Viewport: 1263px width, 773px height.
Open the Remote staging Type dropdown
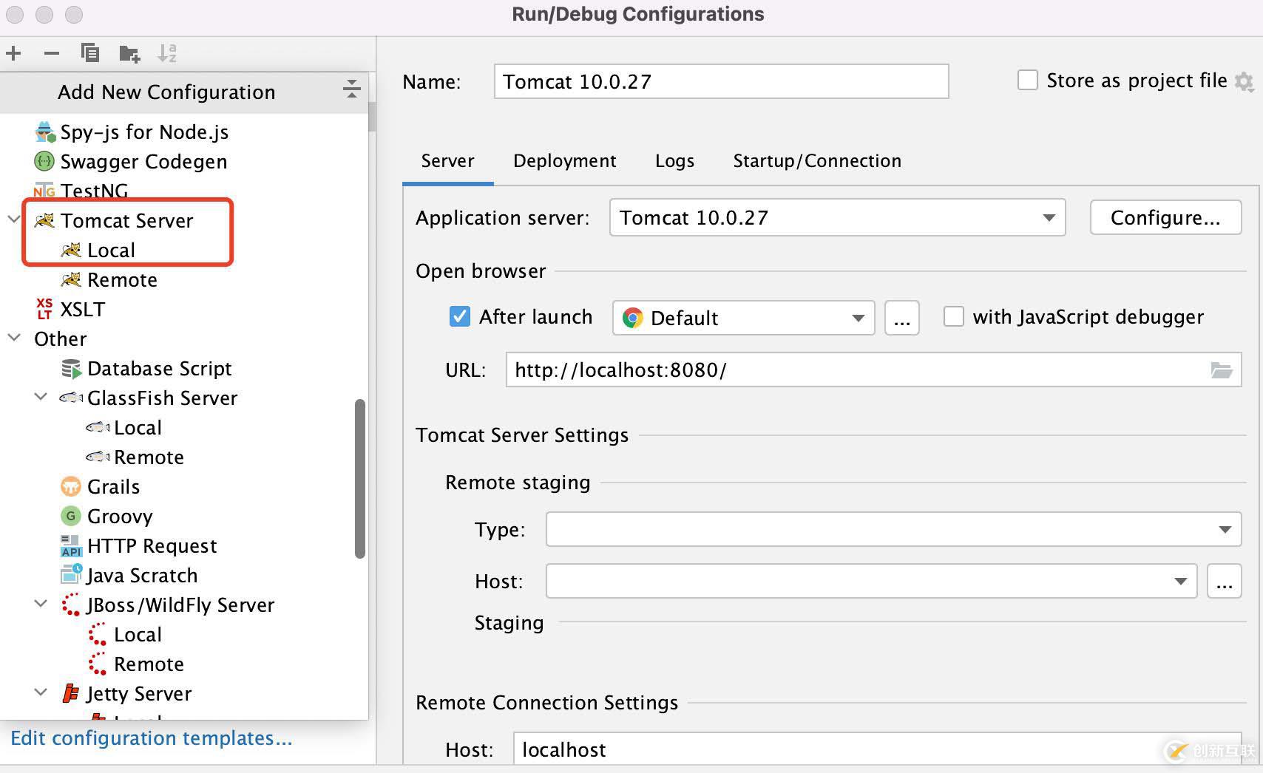pyautogui.click(x=893, y=529)
